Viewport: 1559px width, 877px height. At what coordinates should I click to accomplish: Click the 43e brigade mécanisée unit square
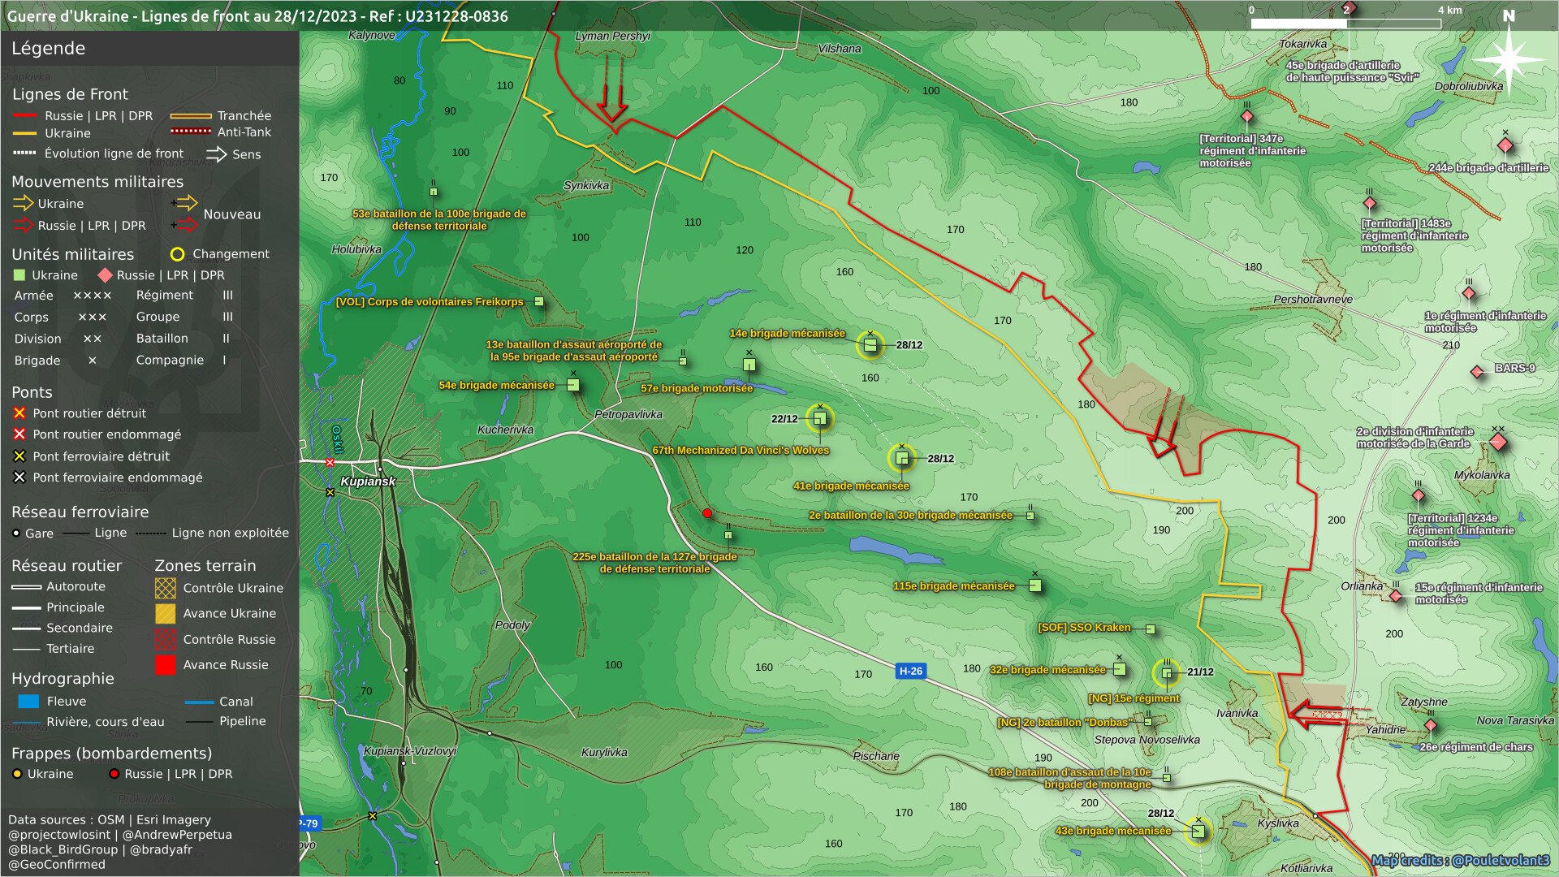tap(1198, 831)
